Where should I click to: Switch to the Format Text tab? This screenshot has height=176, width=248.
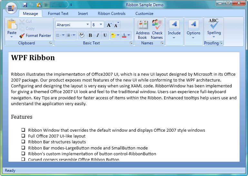pos(58,14)
